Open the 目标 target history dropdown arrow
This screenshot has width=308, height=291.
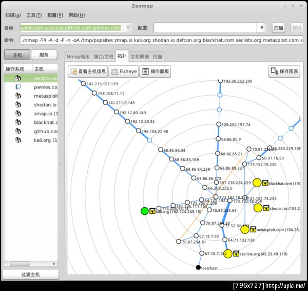[128, 28]
